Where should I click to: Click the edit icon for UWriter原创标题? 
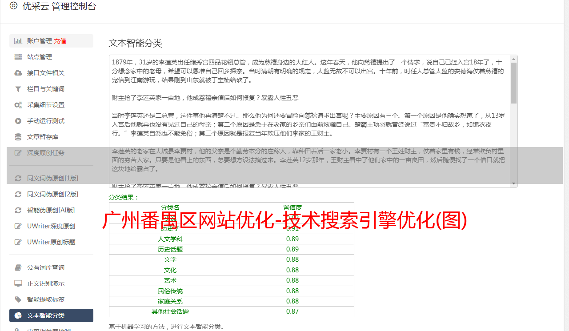tap(18, 242)
